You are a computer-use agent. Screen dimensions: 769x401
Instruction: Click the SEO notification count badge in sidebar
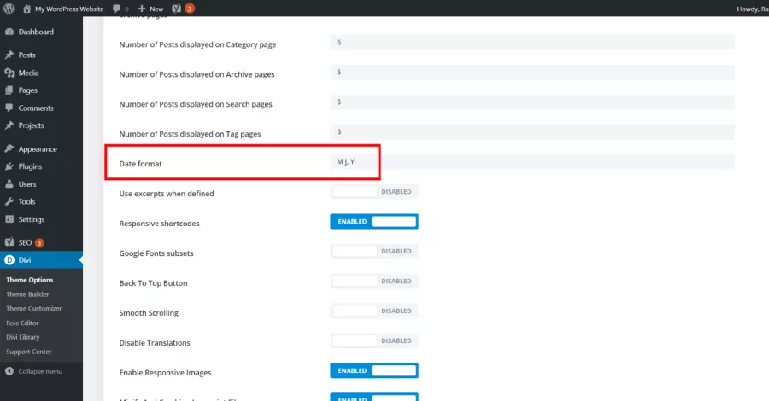[39, 243]
